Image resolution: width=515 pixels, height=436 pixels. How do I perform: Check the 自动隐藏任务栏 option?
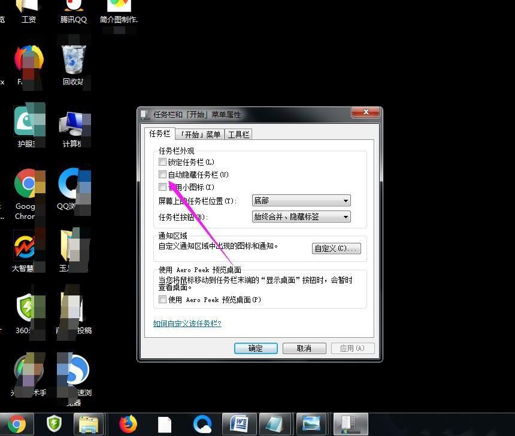click(x=162, y=174)
